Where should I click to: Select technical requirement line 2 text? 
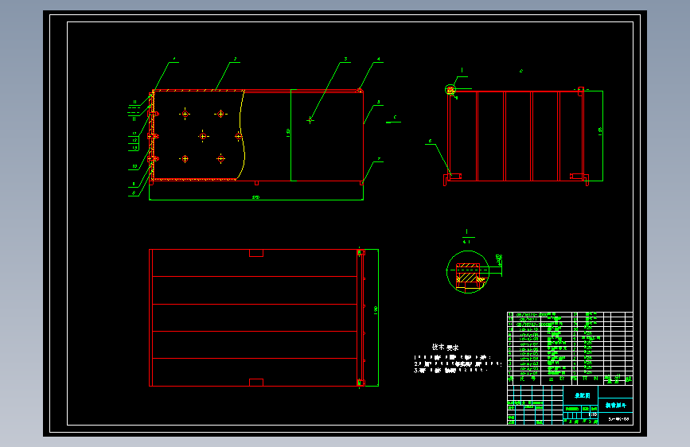pyautogui.click(x=458, y=364)
